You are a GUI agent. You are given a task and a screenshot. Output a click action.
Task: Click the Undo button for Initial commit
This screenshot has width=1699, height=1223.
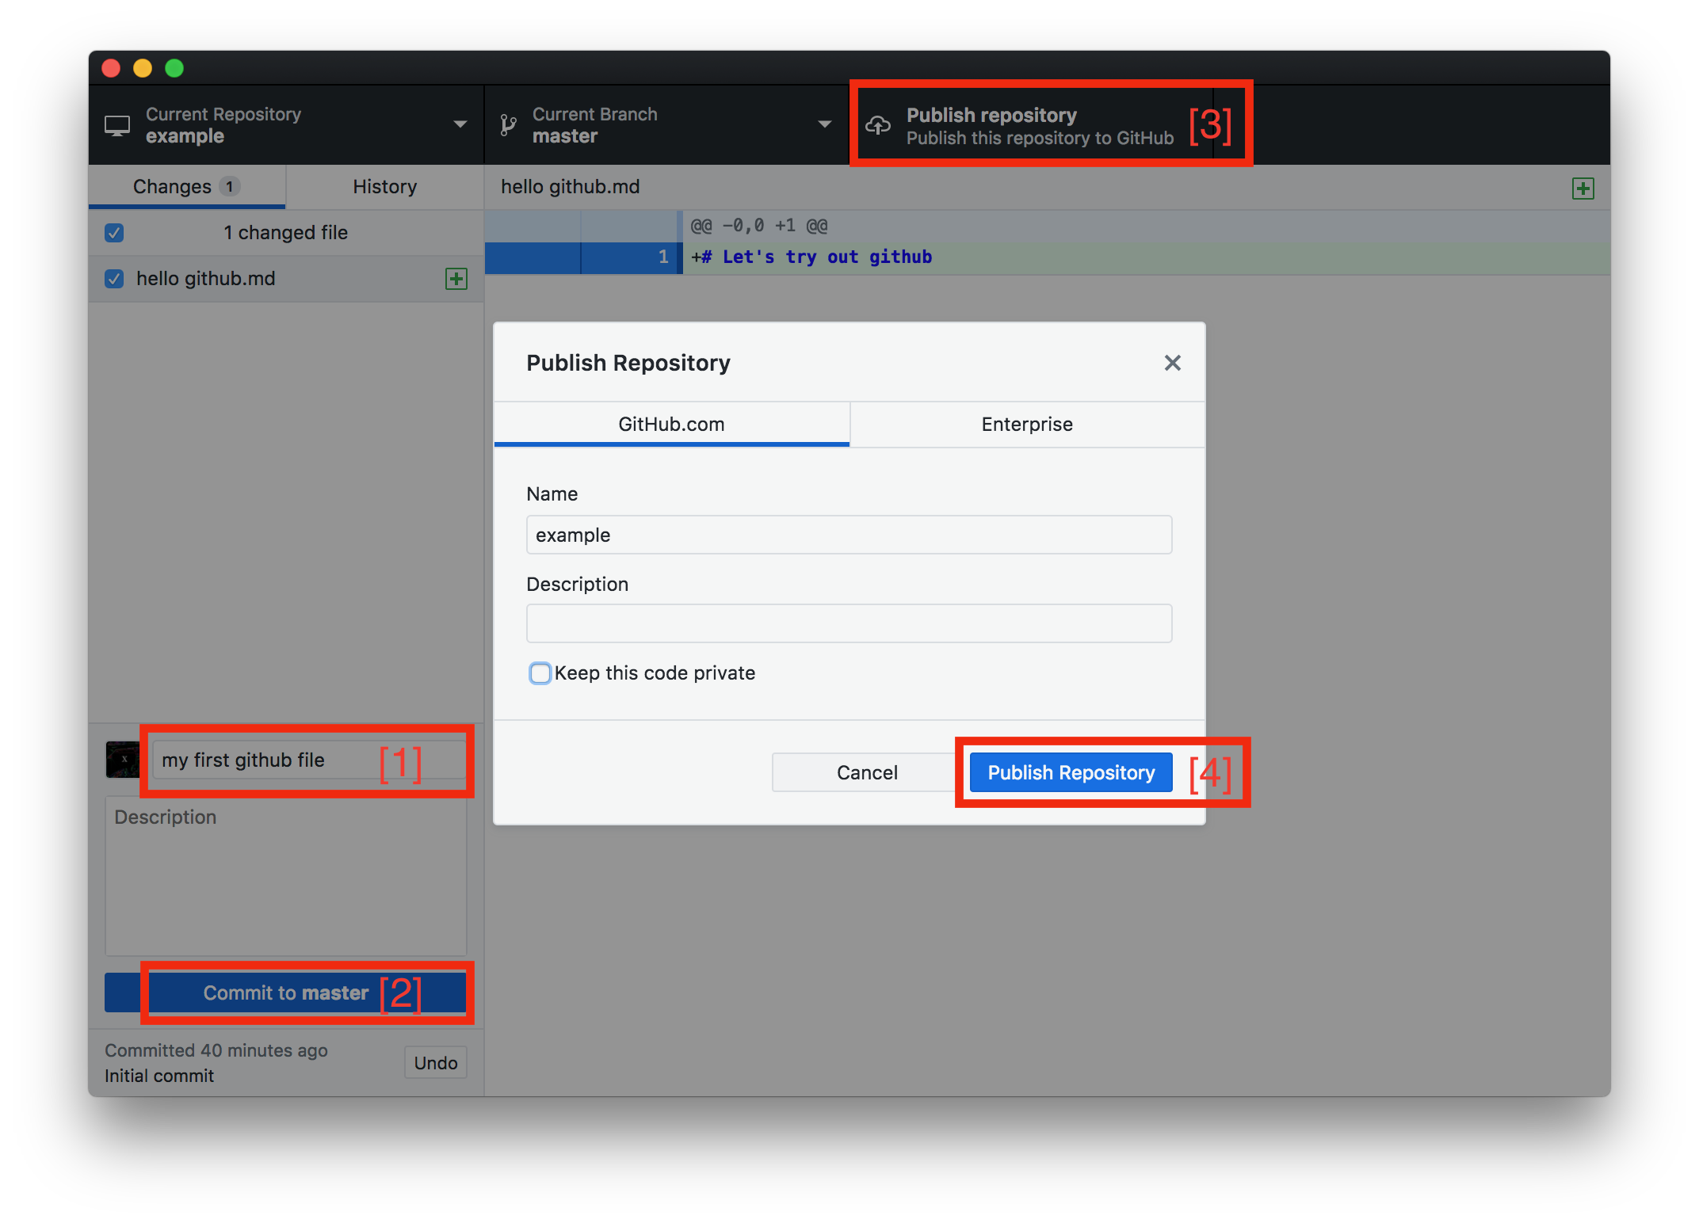click(x=435, y=1063)
